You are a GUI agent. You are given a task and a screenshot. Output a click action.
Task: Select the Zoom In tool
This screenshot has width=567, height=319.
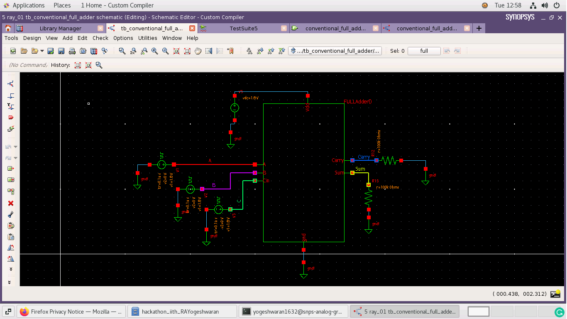point(155,51)
